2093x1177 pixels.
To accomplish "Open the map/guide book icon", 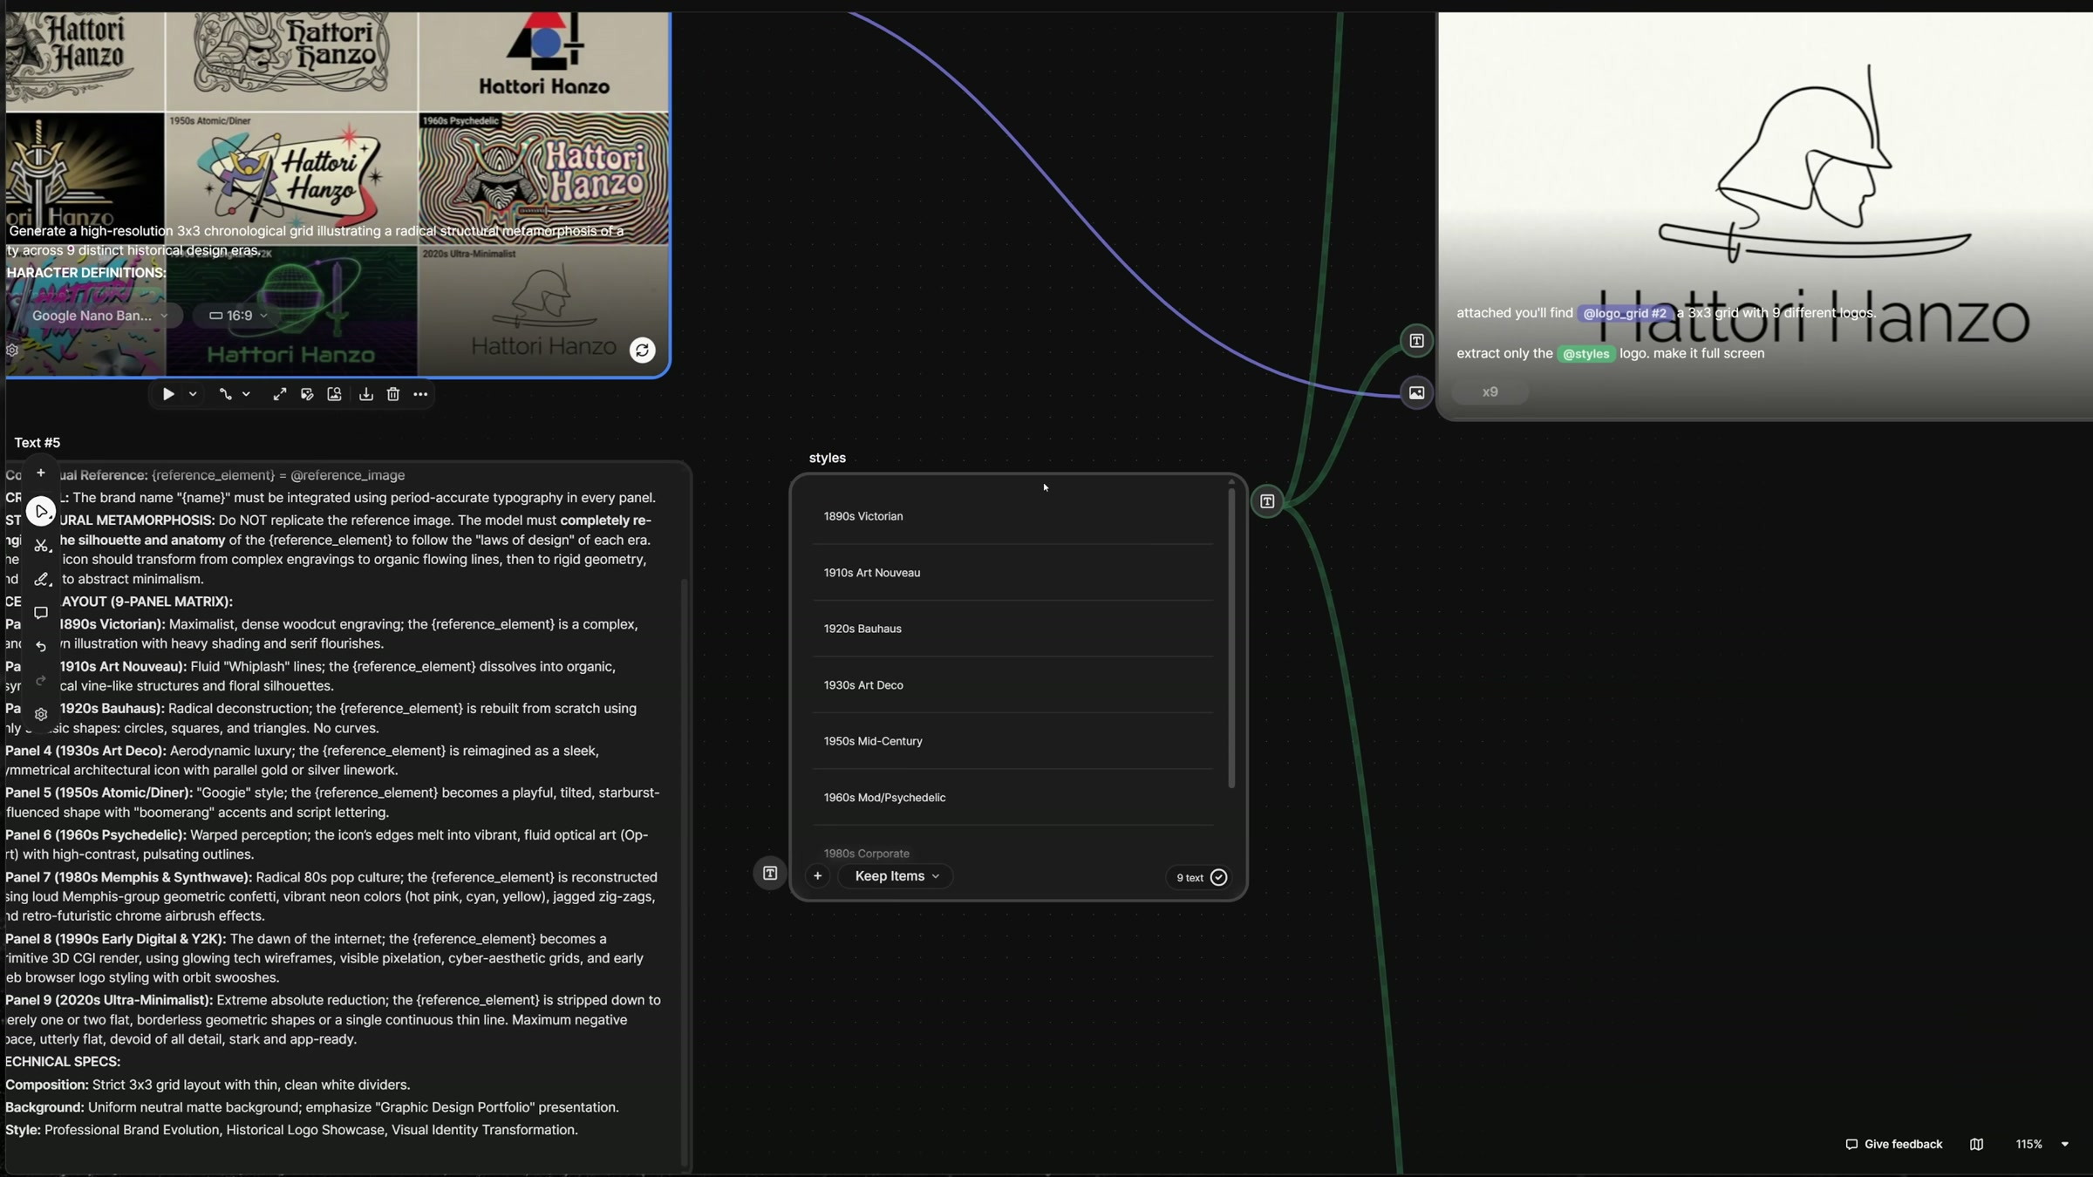I will point(1976,1144).
